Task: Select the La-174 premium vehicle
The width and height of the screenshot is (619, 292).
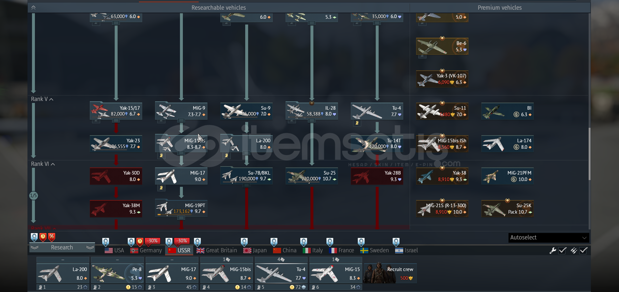Action: pyautogui.click(x=508, y=144)
